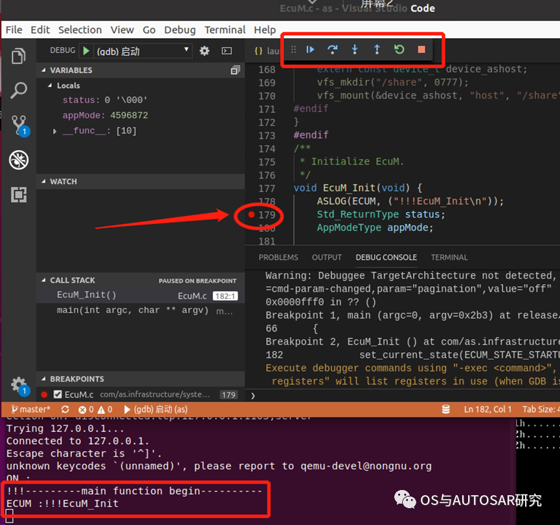Open the (gdb) 启动 configuration dropdown
The height and width of the screenshot is (525, 560).
click(143, 51)
